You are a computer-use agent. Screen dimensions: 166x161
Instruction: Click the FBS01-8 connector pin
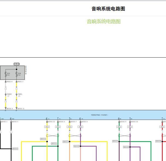5,82
